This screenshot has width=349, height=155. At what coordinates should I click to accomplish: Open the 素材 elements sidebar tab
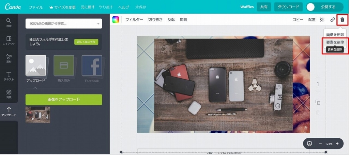pos(9,58)
